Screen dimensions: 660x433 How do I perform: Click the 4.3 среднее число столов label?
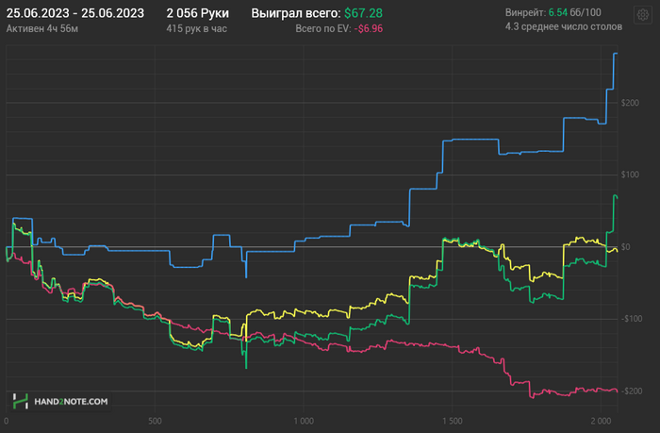[x=564, y=28]
